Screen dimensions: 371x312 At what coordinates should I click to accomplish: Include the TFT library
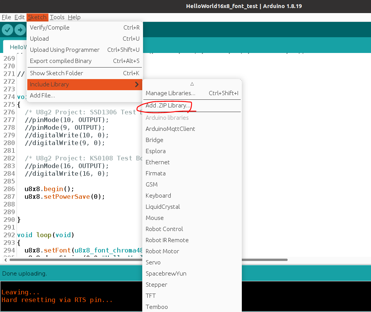tap(192, 296)
